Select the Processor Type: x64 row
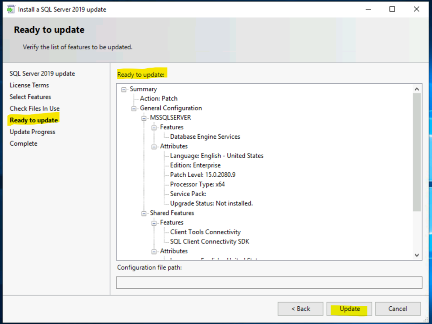Image resolution: width=432 pixels, height=324 pixels. point(197,184)
